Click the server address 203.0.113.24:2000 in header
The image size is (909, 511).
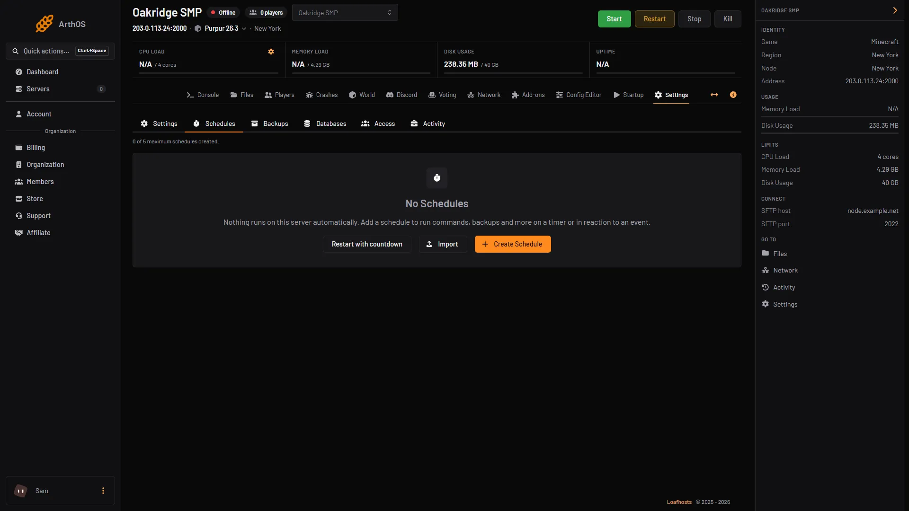click(x=160, y=28)
